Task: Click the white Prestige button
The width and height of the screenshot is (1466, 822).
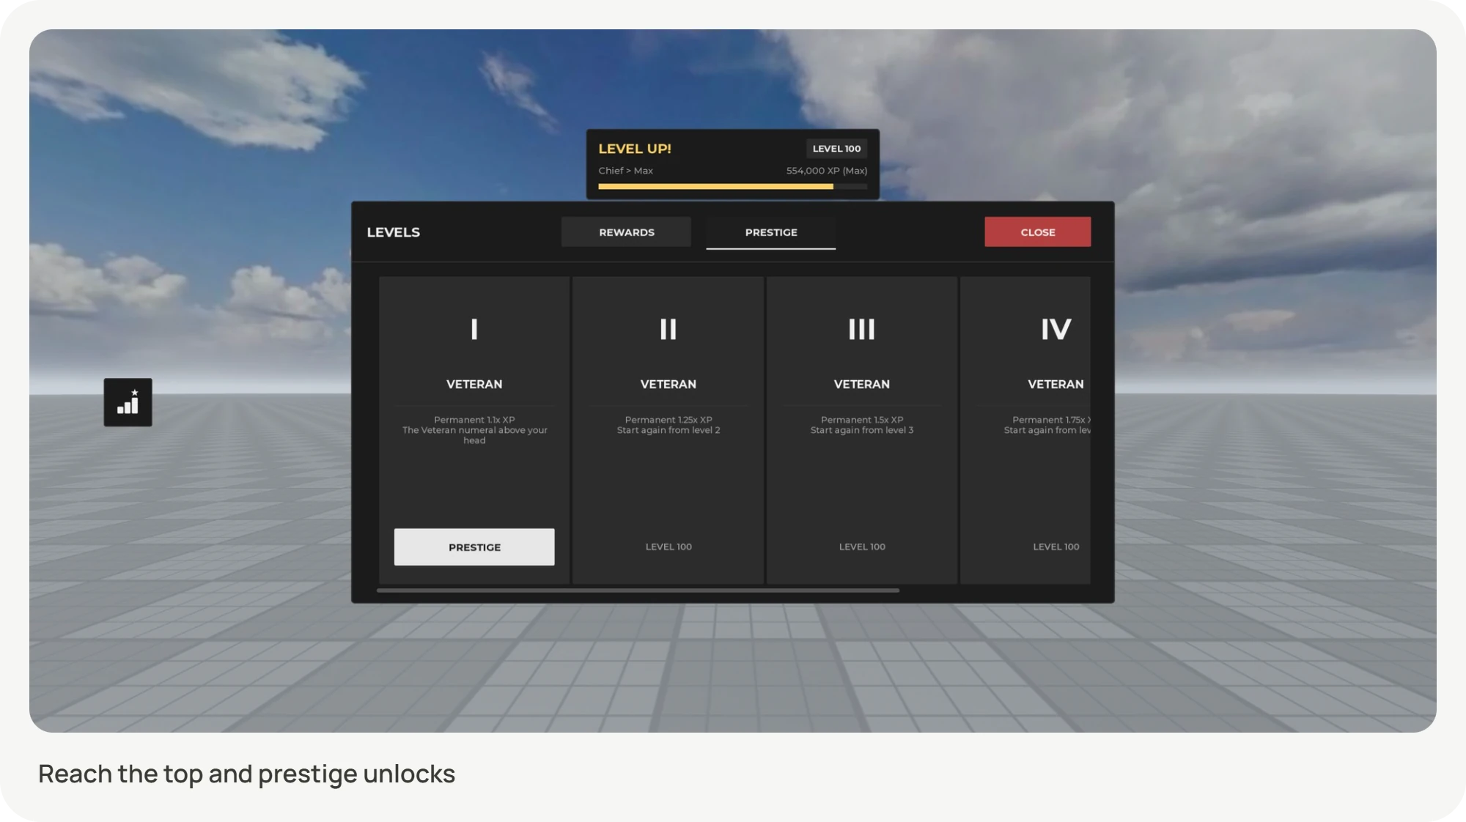Action: pyautogui.click(x=474, y=547)
